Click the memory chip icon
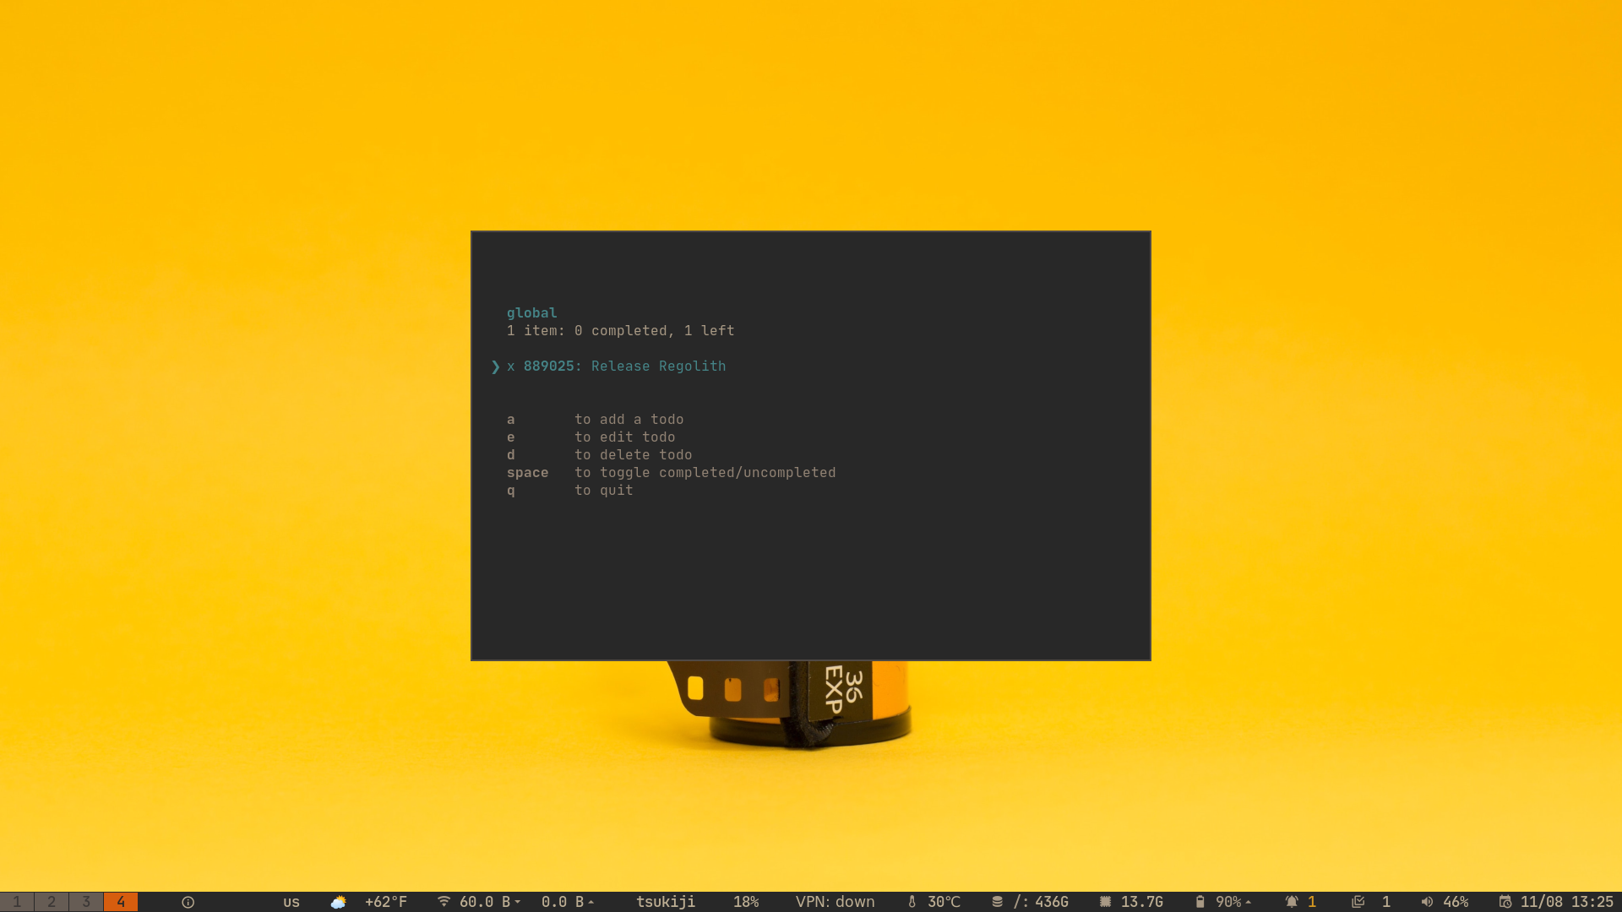The height and width of the screenshot is (912, 1622). pyautogui.click(x=1105, y=902)
